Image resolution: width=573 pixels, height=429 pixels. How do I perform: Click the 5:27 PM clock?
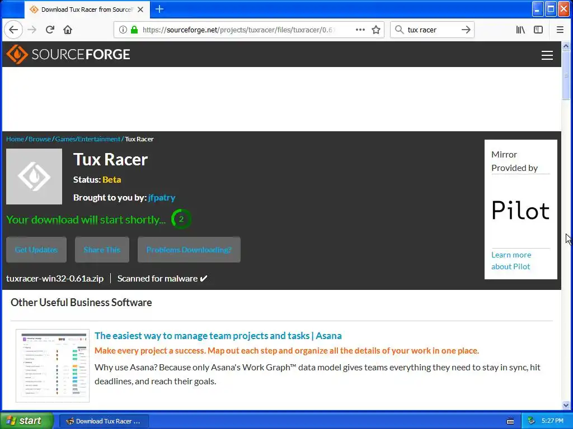click(x=552, y=421)
